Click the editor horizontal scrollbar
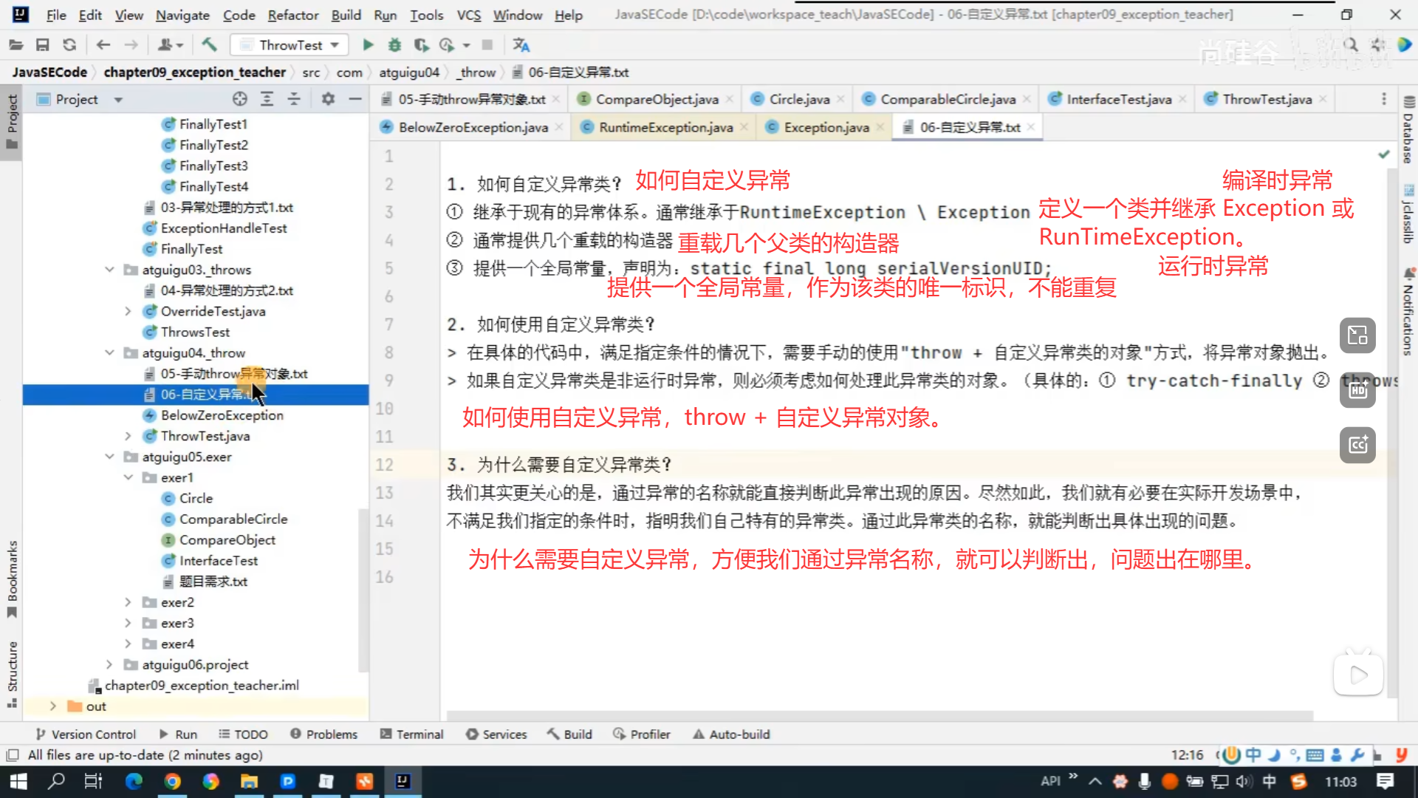The height and width of the screenshot is (798, 1418). click(x=879, y=715)
